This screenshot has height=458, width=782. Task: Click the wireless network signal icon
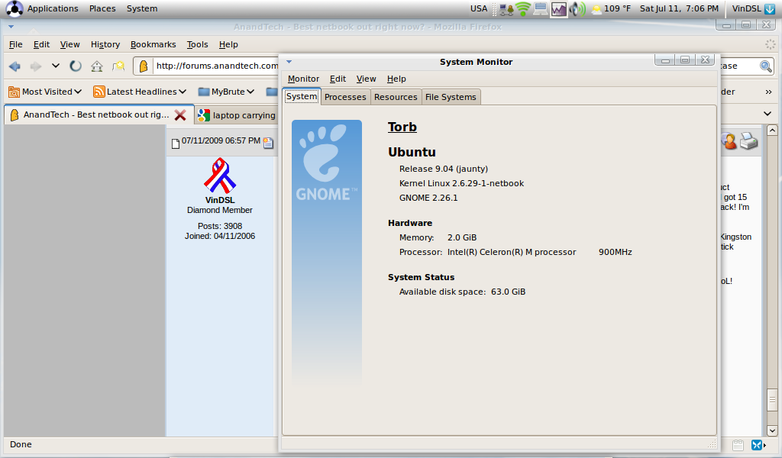tap(522, 9)
